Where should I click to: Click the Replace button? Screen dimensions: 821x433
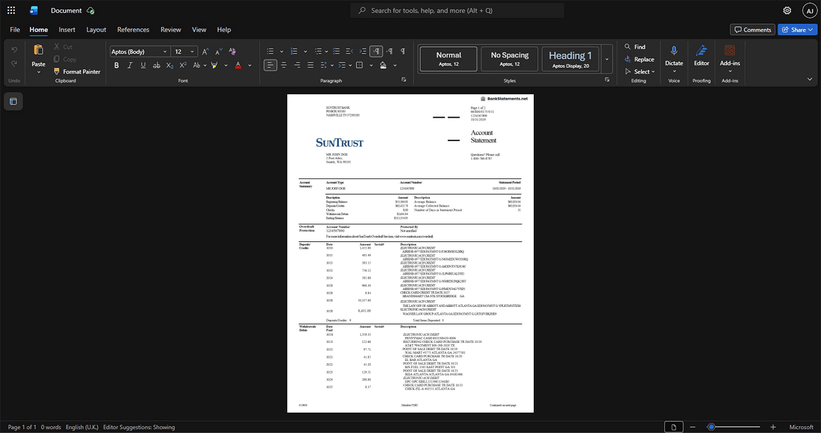(639, 59)
